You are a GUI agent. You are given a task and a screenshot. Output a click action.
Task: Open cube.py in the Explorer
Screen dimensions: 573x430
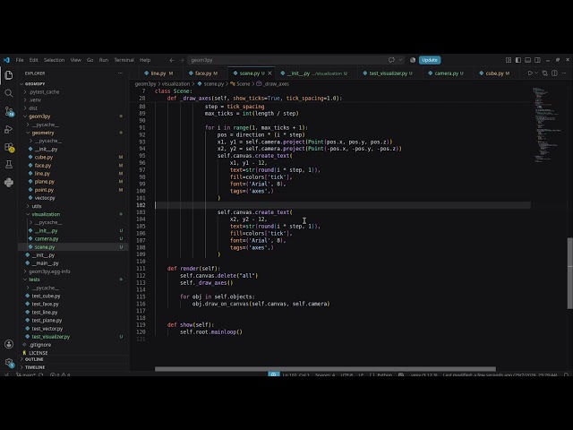click(x=44, y=158)
